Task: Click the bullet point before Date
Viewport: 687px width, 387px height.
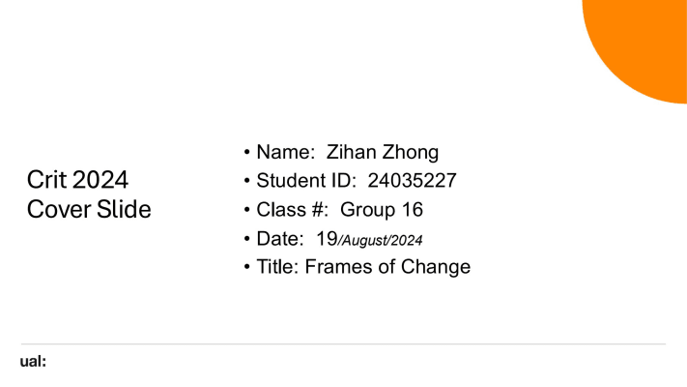Action: tap(246, 239)
